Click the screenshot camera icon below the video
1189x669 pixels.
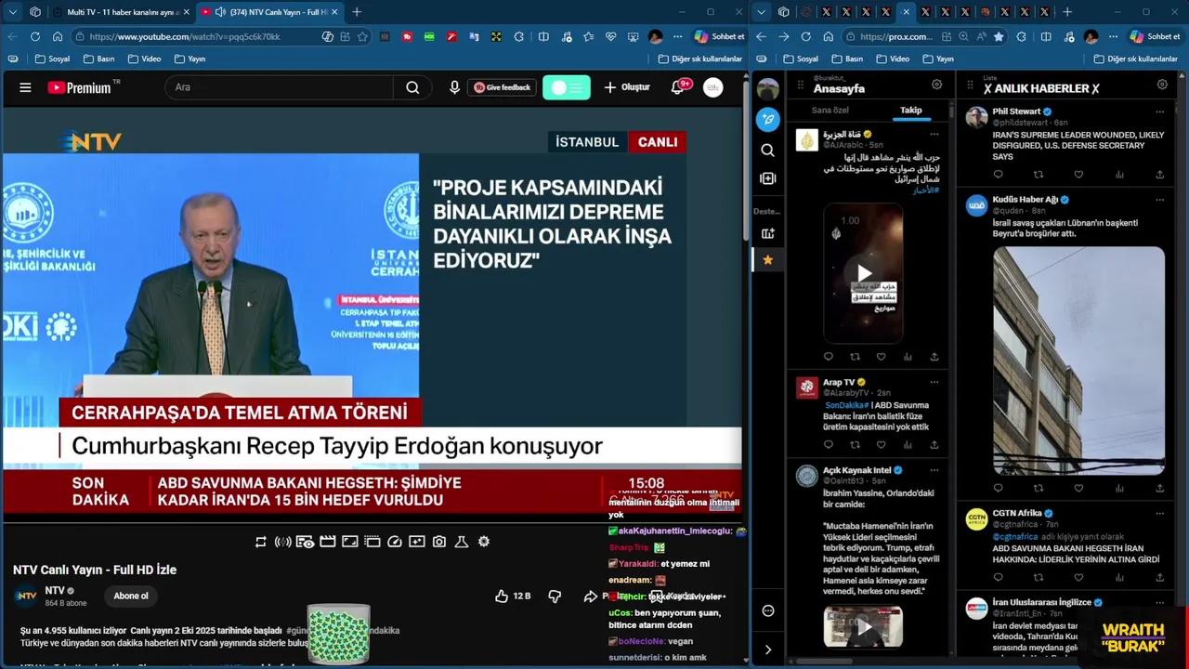tap(439, 542)
